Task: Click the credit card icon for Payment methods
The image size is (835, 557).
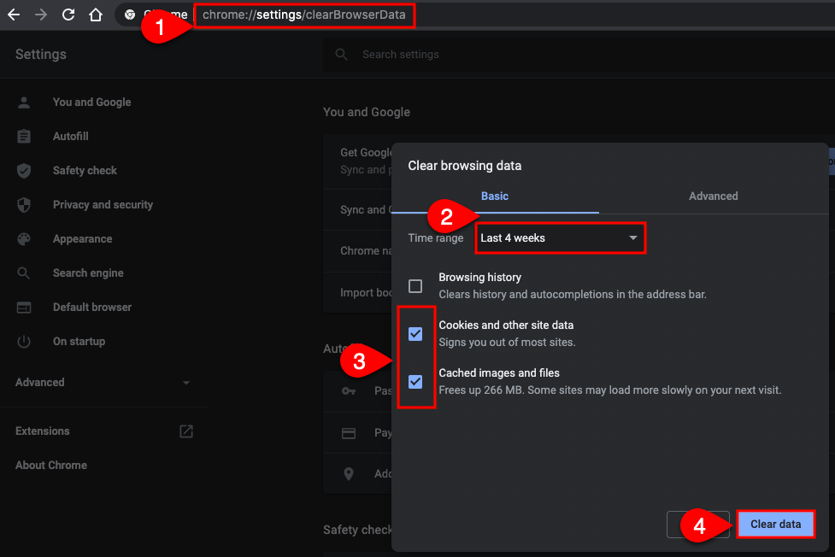Action: coord(349,433)
